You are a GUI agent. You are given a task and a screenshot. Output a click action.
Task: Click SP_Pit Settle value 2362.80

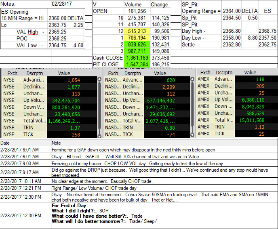pyautogui.click(x=232, y=44)
